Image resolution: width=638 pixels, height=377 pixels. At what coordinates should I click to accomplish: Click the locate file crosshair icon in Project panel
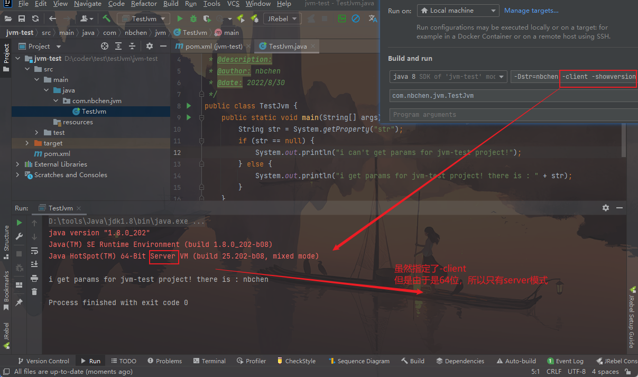point(104,47)
